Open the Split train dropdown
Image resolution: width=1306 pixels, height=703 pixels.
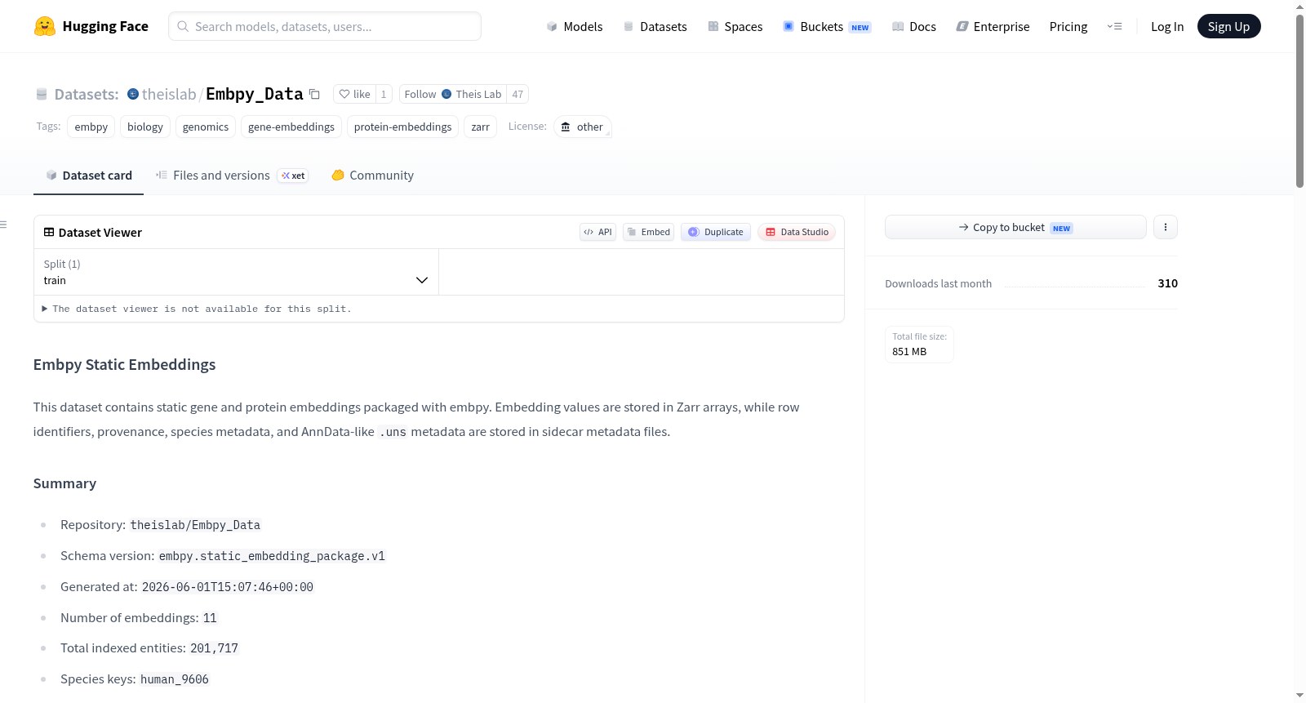(236, 272)
